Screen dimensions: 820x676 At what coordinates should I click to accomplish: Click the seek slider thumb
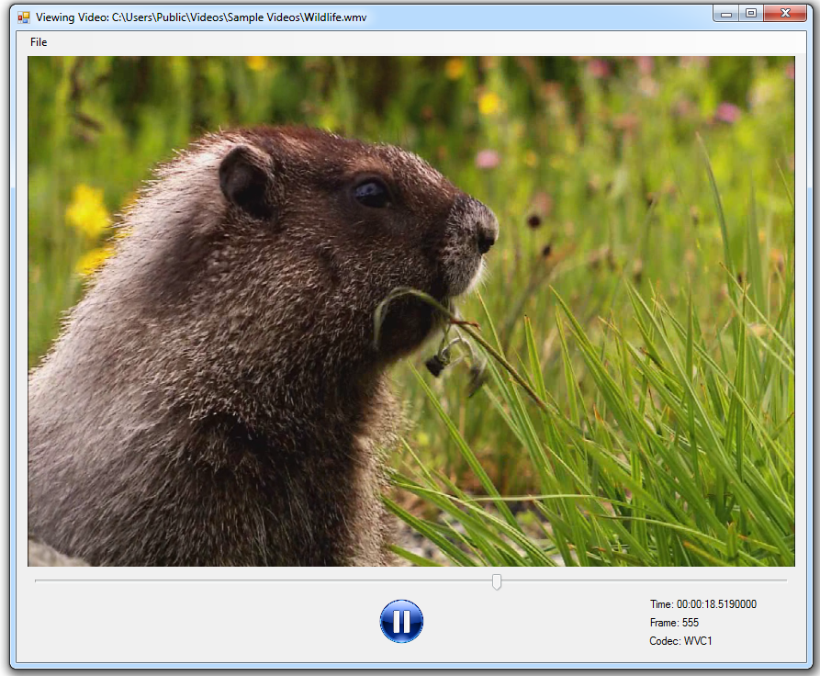497,581
